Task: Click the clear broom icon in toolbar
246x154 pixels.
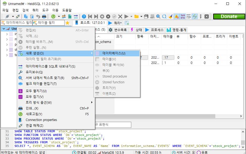Action: coord(170,16)
